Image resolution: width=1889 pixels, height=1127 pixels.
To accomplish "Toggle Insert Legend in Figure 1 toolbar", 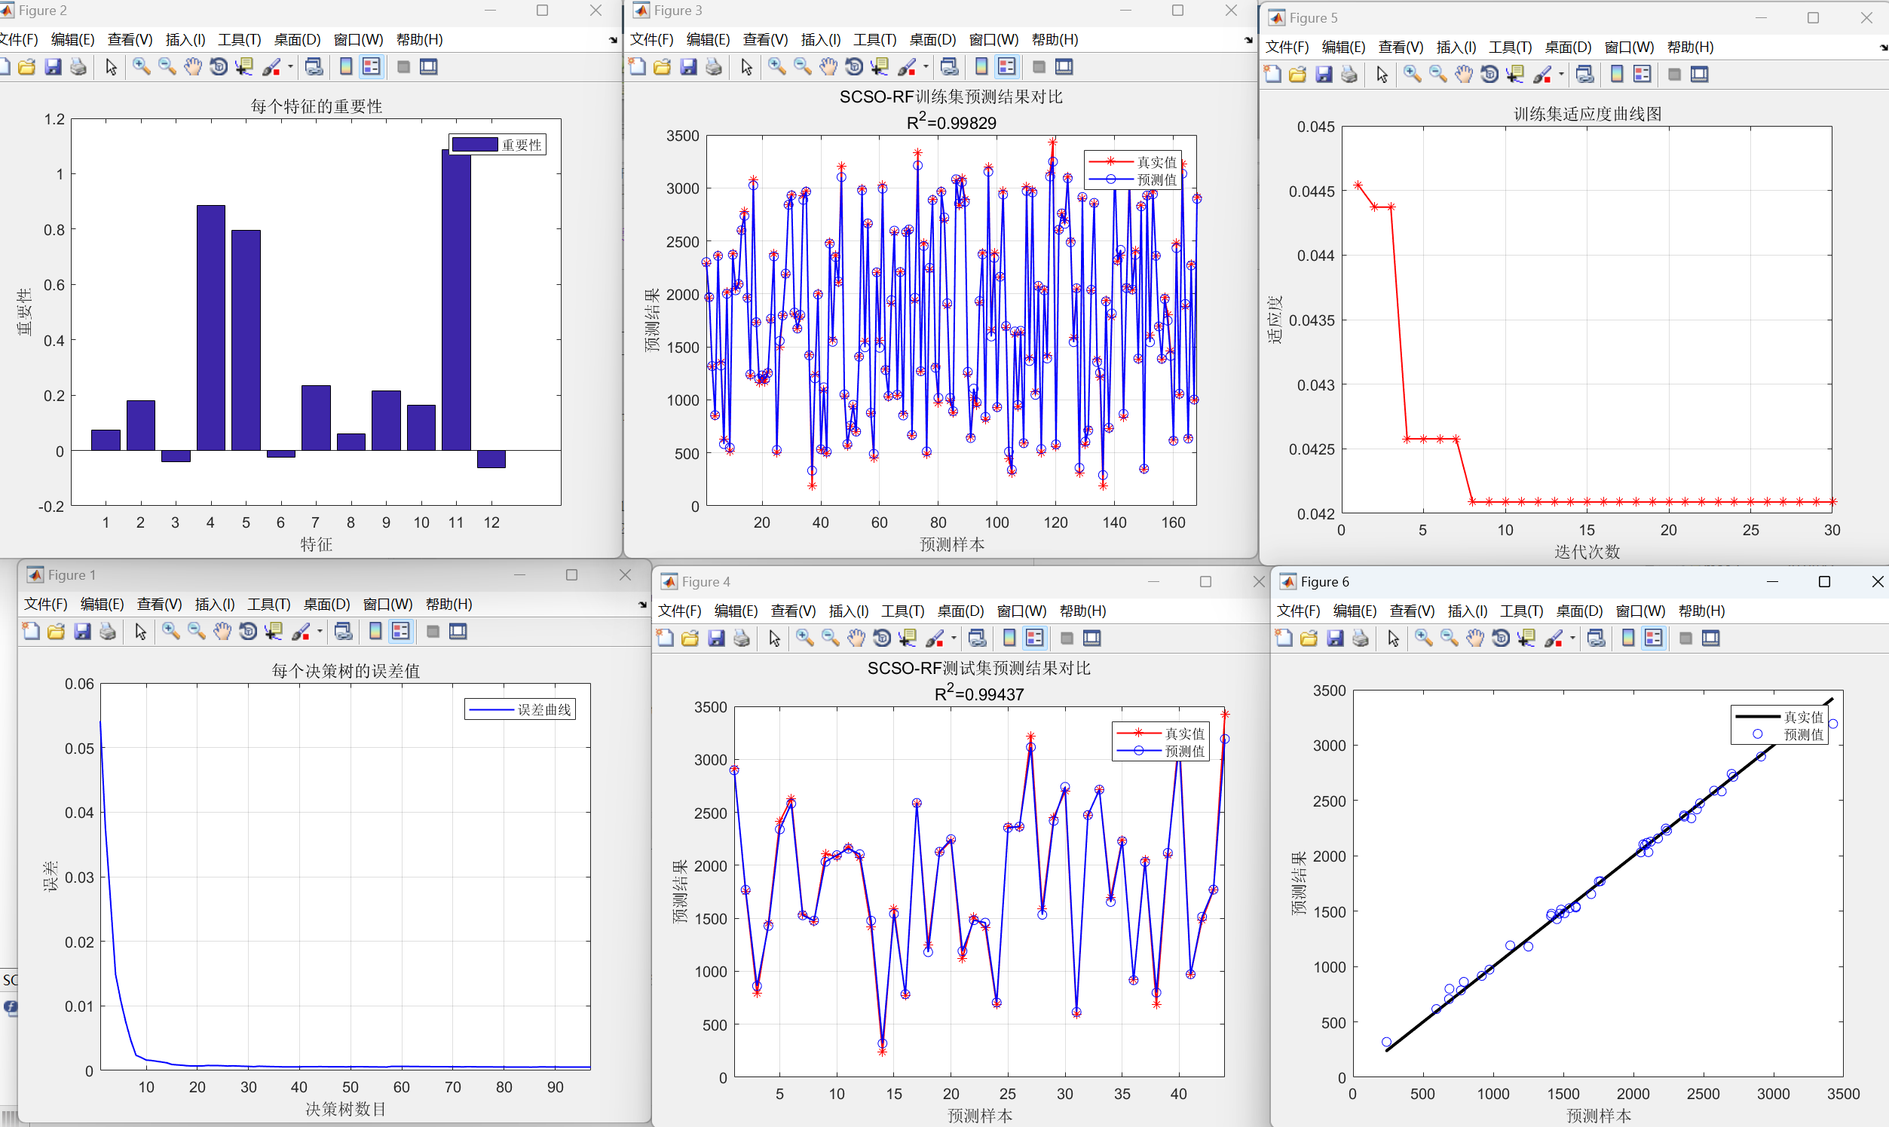I will pos(401,631).
